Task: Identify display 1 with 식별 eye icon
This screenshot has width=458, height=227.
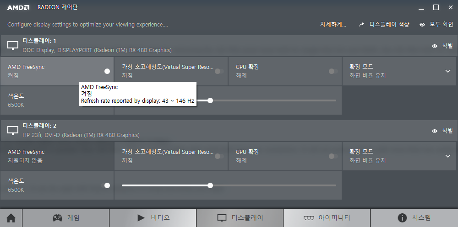Action: point(435,46)
